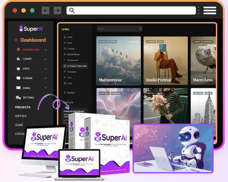The image size is (228, 182).
Task: Expand the CHART menu chevron
Action: 45,59
